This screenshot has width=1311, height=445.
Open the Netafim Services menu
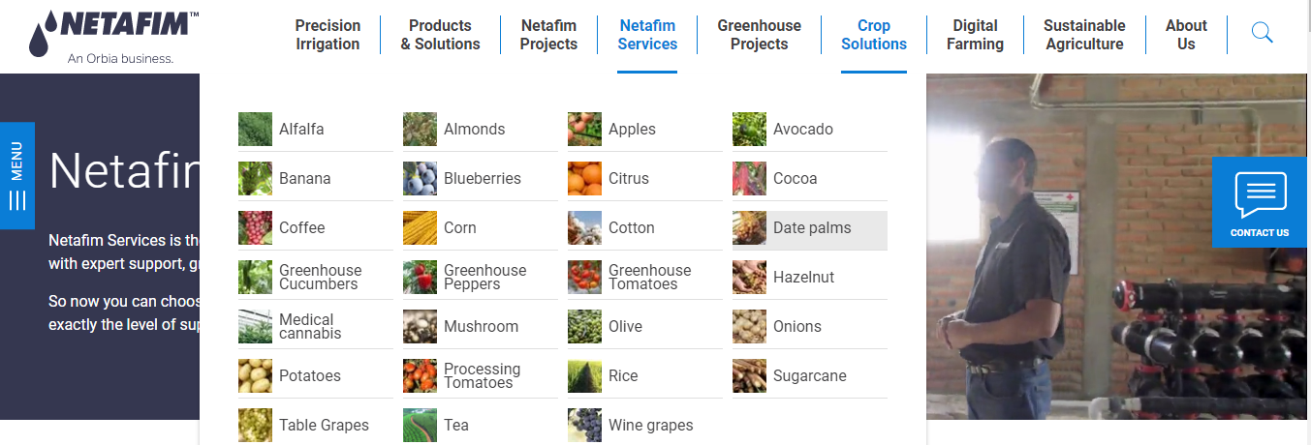tap(647, 35)
